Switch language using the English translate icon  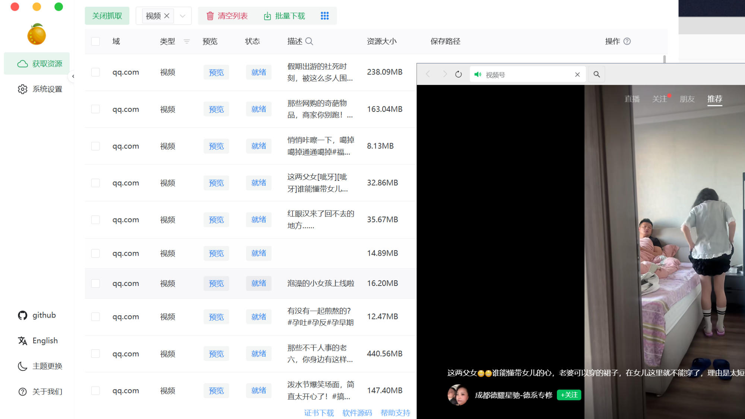(x=22, y=340)
